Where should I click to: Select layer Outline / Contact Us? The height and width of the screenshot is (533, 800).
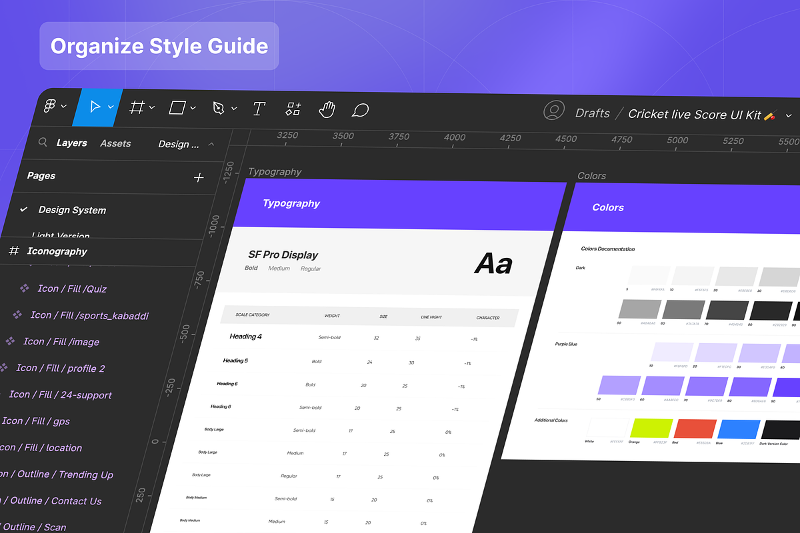[x=51, y=501]
